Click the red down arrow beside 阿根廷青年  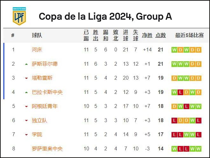point(26,107)
